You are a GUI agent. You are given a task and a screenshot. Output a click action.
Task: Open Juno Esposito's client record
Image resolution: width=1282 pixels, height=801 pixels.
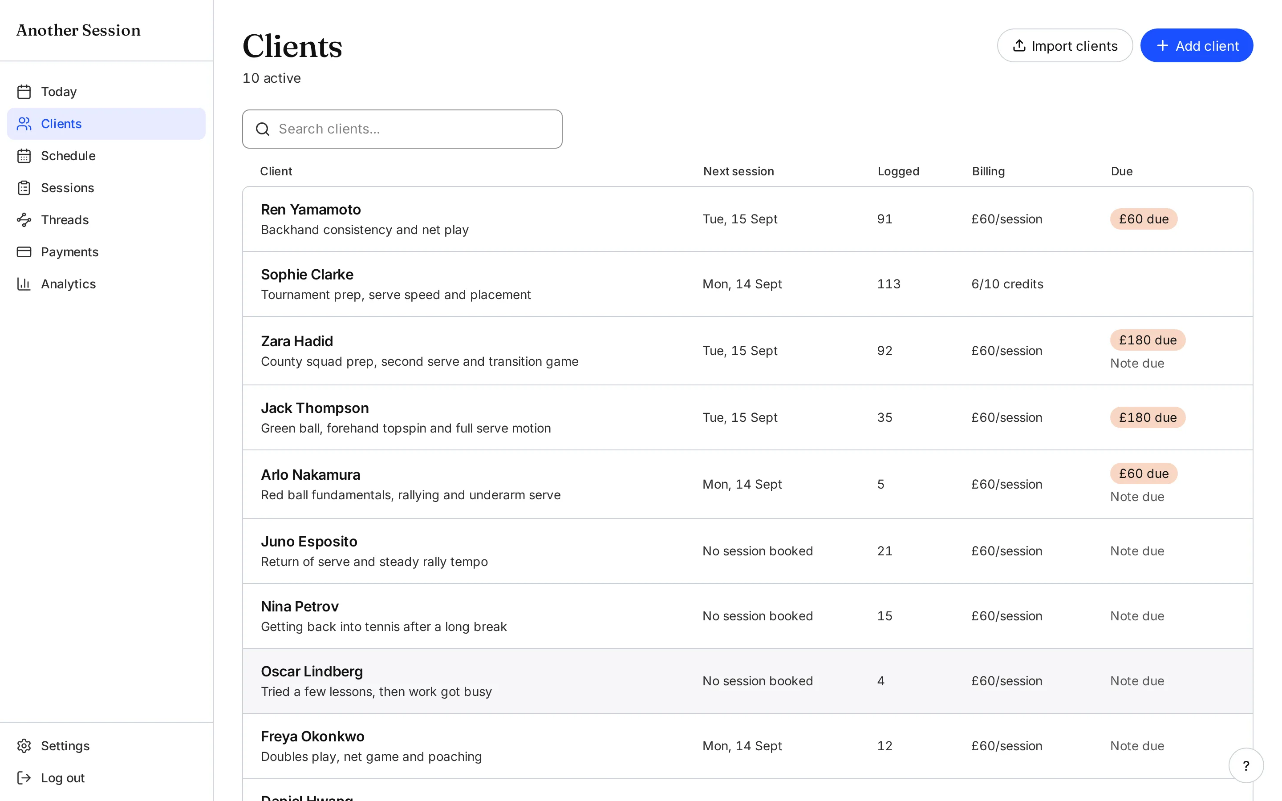tap(747, 551)
